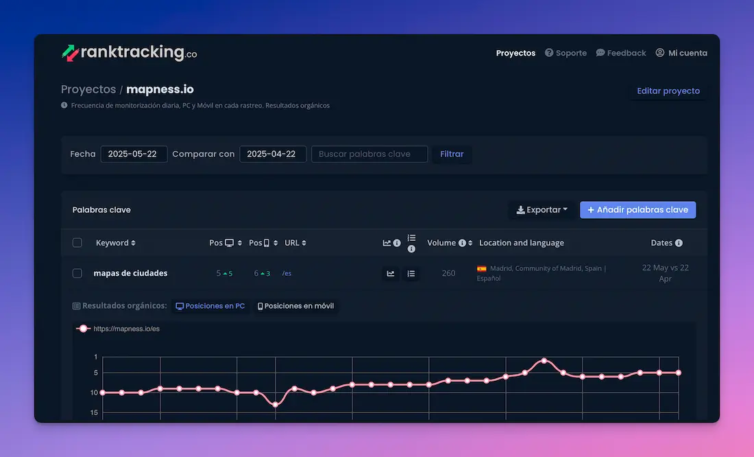Screen dimensions: 754x457
Task: Switch to Posiciones en móvil view
Action: [296, 305]
